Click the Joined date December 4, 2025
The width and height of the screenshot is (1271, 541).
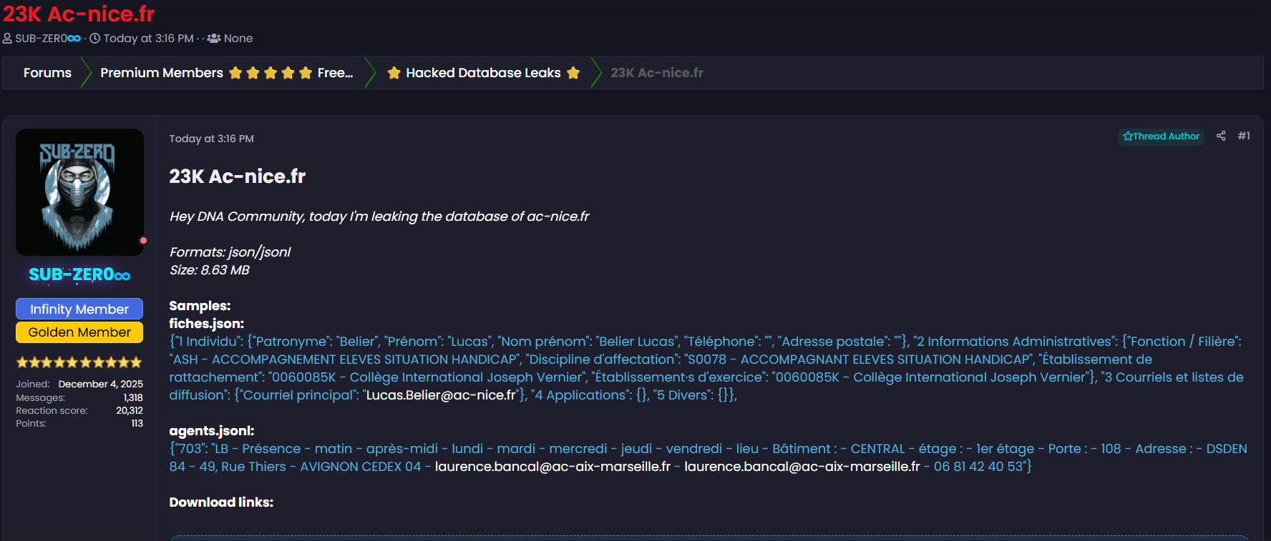[100, 384]
